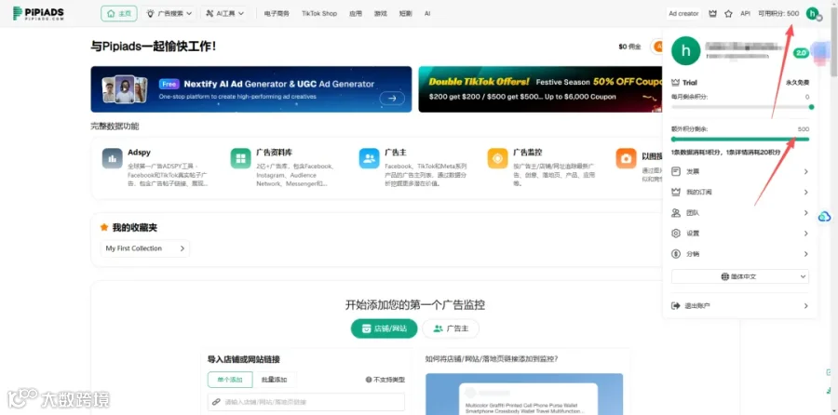Click the crown membership icon in header

coord(712,13)
